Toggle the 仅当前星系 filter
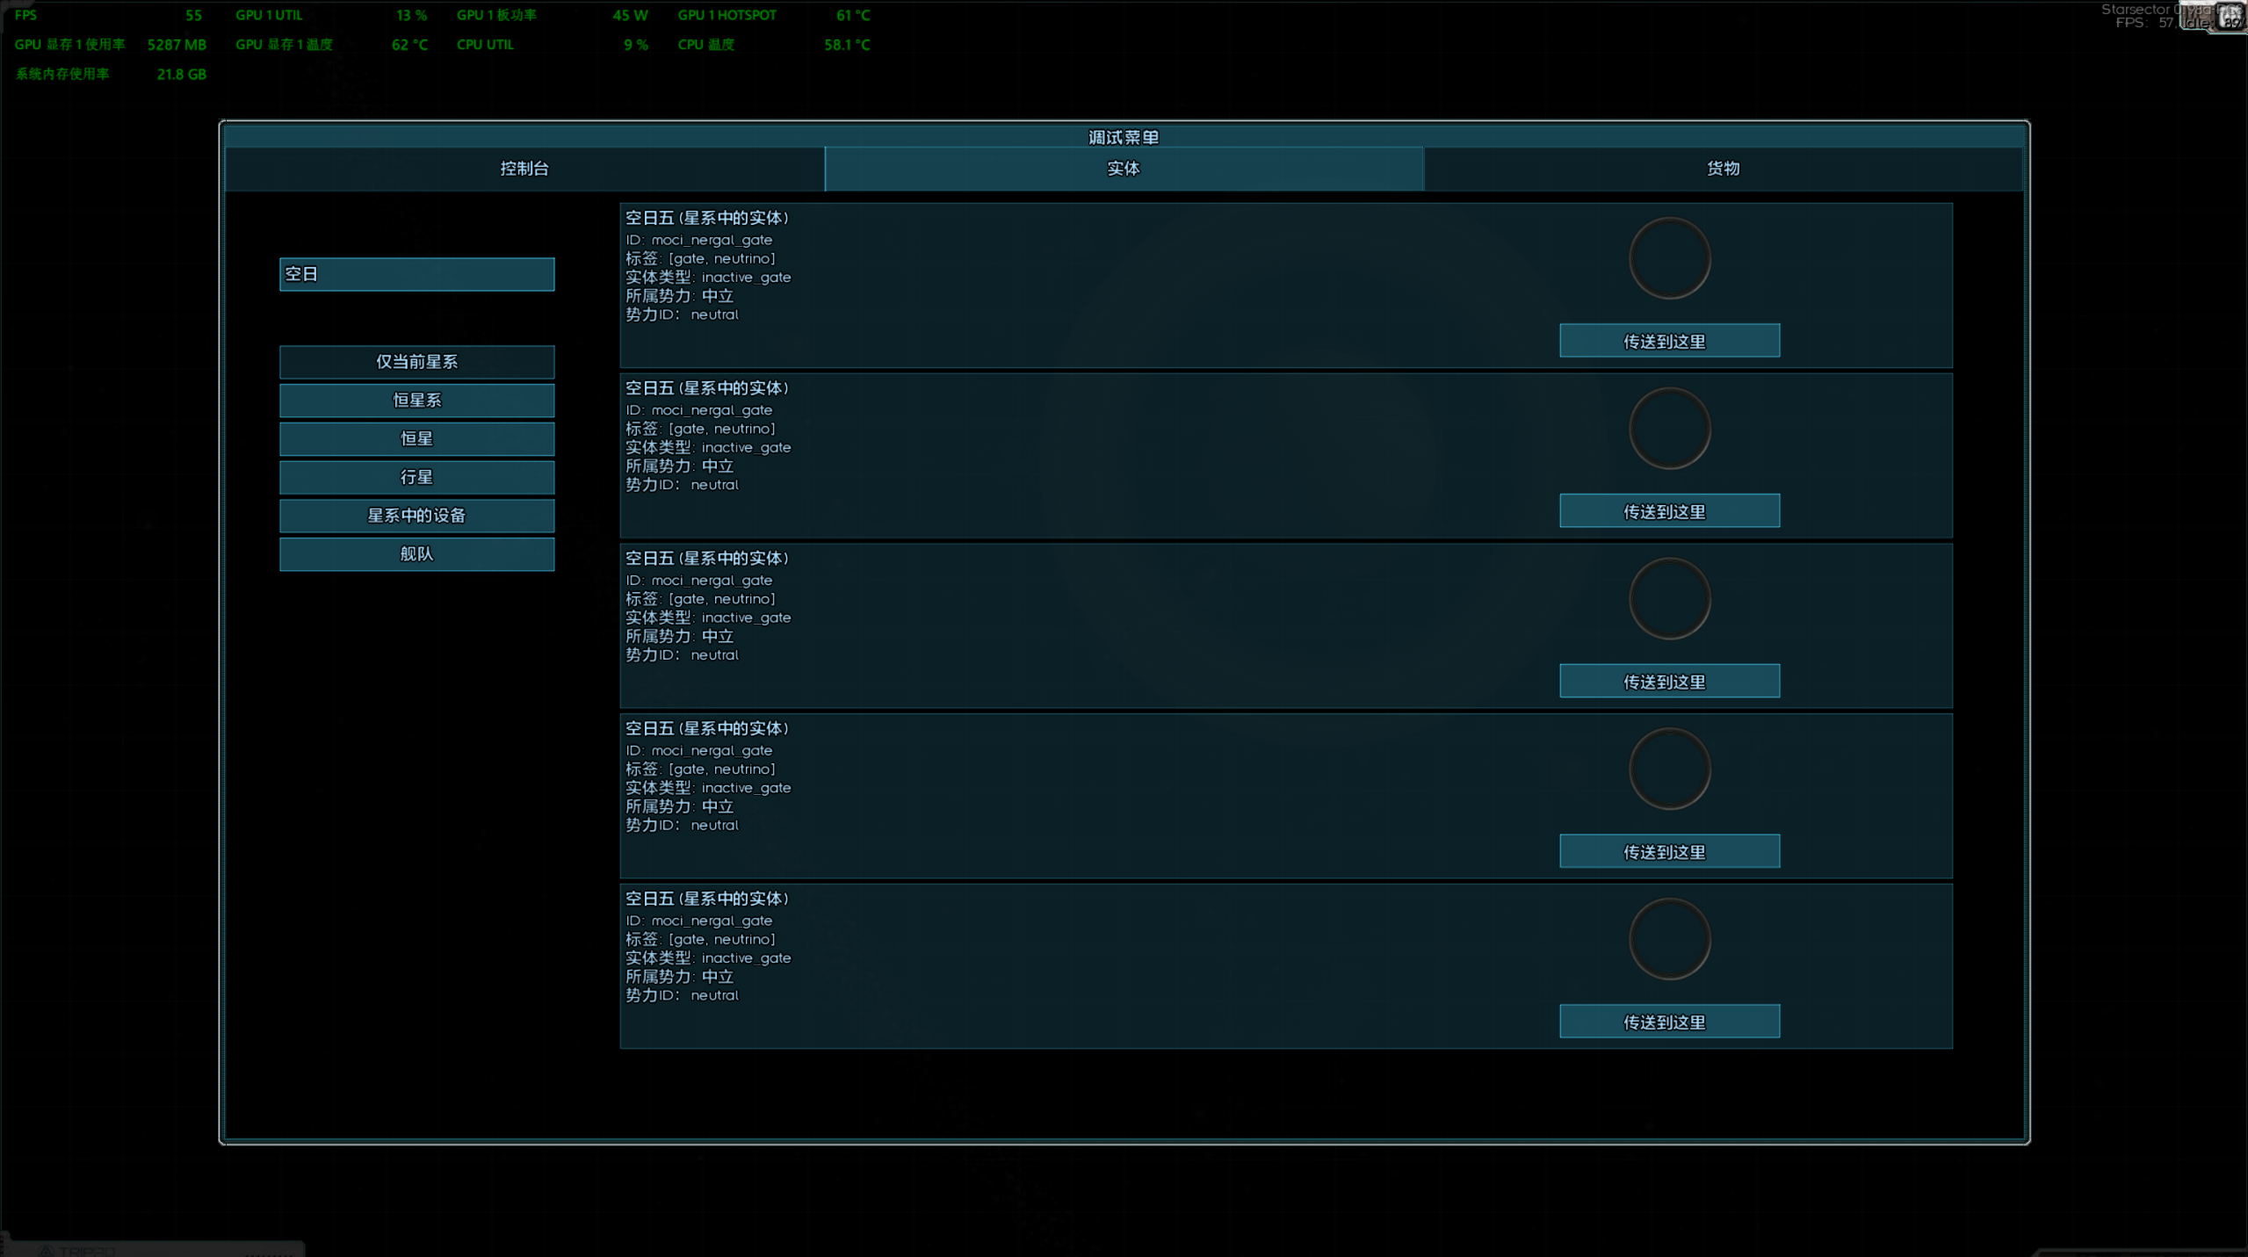The image size is (2248, 1257). (416, 362)
